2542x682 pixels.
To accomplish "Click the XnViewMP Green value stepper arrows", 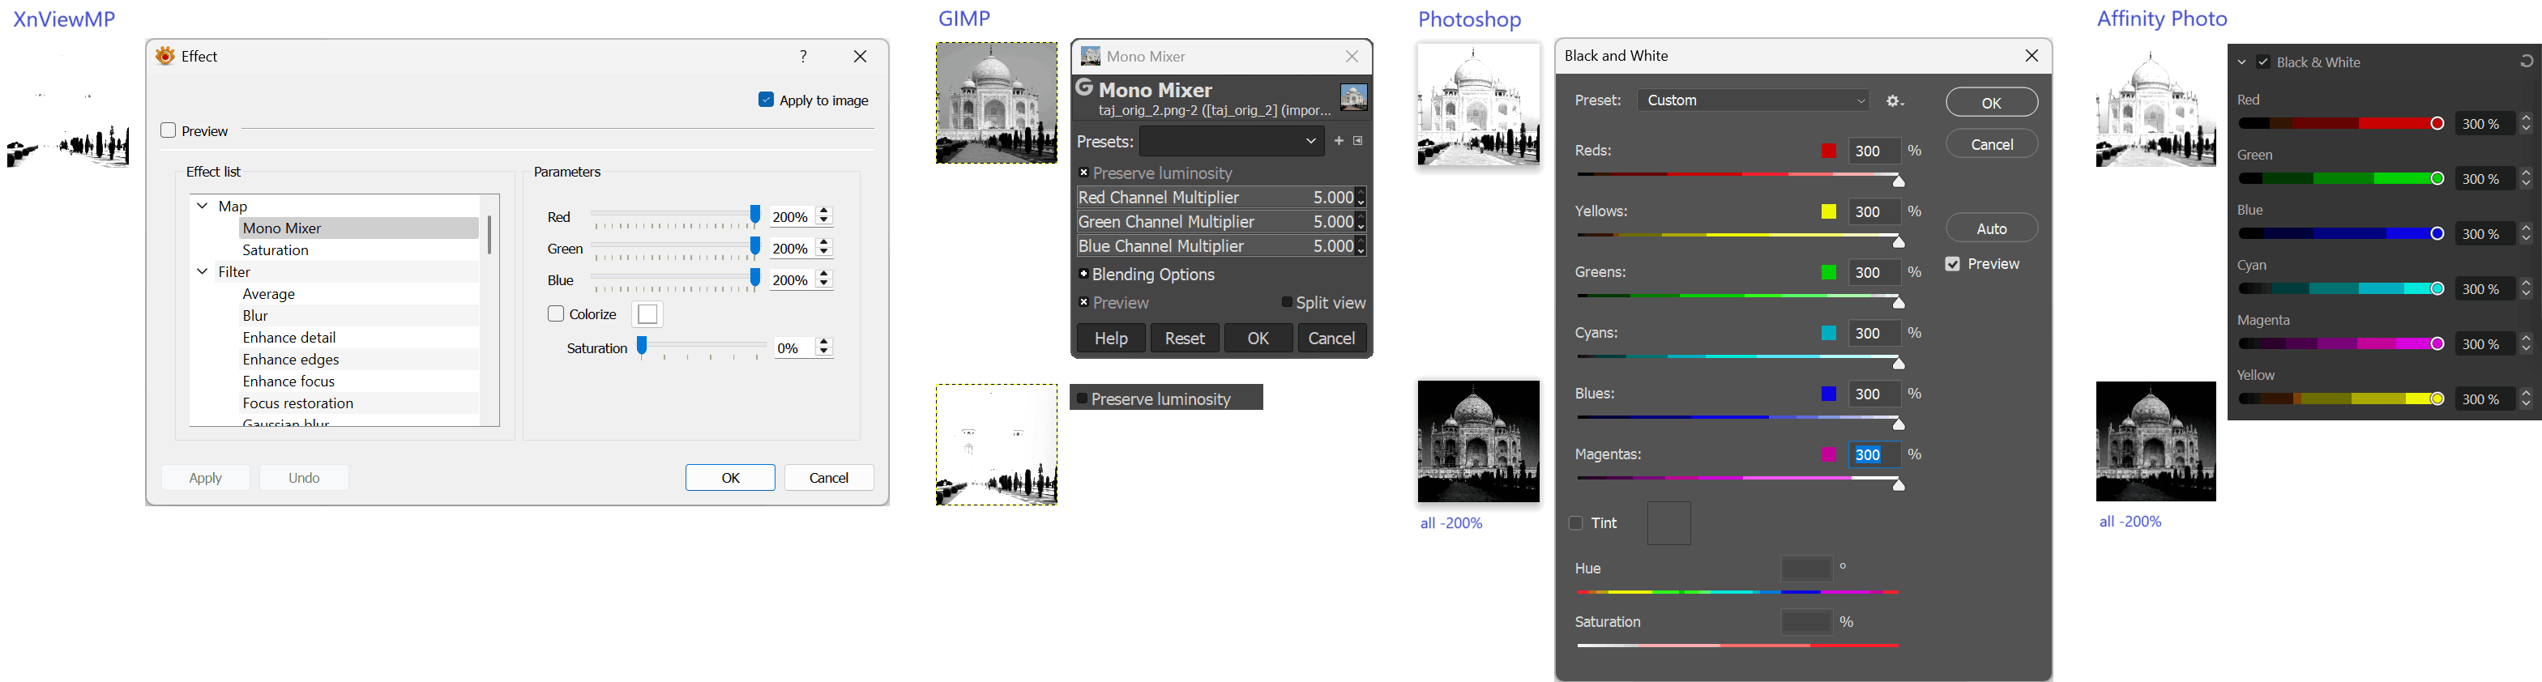I will tap(825, 248).
